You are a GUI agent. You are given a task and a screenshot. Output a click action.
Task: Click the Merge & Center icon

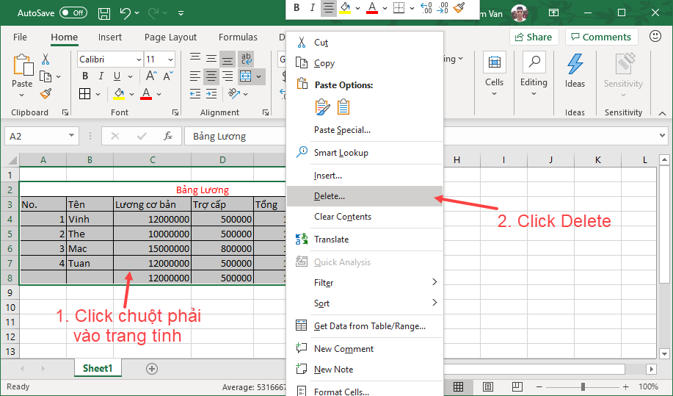pos(246,76)
